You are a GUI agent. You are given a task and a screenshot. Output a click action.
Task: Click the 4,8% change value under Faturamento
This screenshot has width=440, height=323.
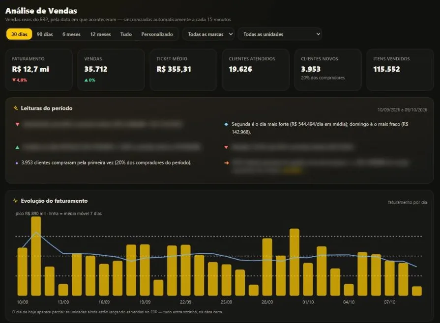pyautogui.click(x=22, y=80)
